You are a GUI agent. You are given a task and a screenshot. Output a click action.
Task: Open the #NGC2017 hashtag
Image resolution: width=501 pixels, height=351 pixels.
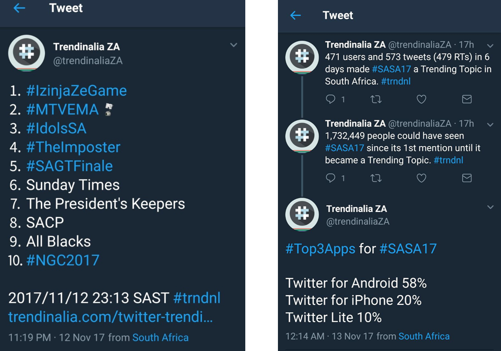[63, 260]
